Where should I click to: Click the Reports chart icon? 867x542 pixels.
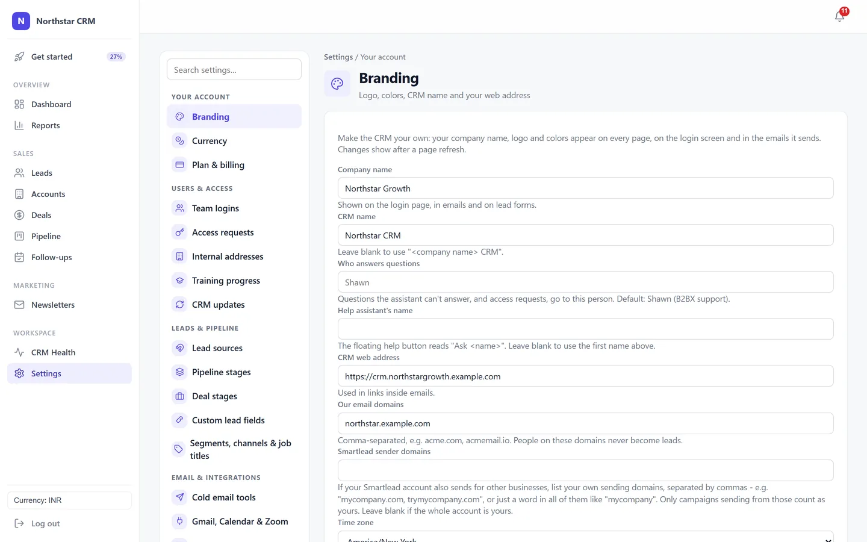pyautogui.click(x=19, y=125)
